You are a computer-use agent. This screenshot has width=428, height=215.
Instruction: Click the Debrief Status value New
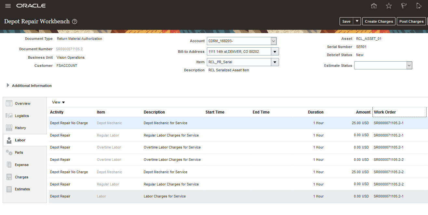[360, 55]
